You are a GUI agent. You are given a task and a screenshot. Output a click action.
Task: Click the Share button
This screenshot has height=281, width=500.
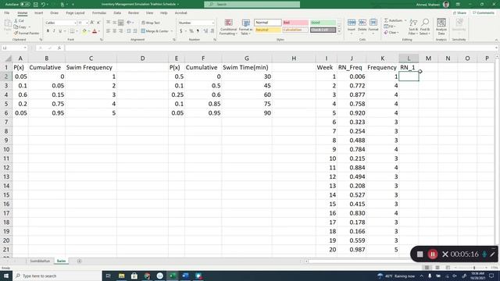[460, 12]
